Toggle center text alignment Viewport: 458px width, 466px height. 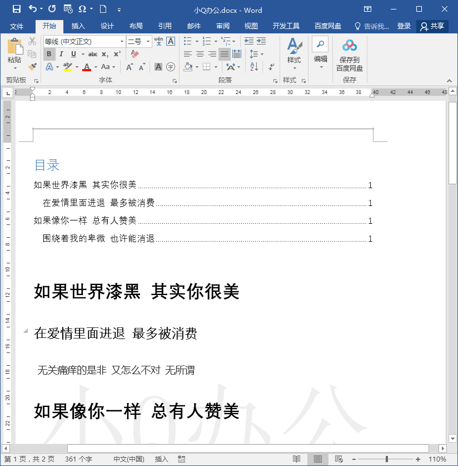200,54
